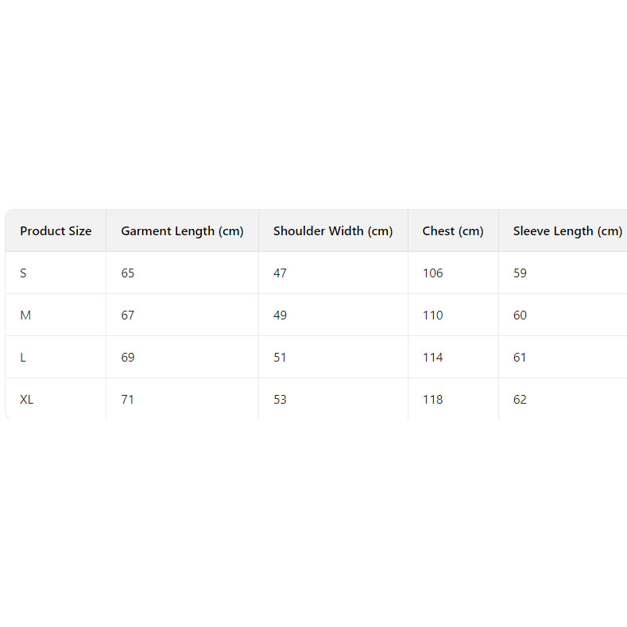Select sleeve length value 59
The height and width of the screenshot is (627, 627).
(520, 273)
